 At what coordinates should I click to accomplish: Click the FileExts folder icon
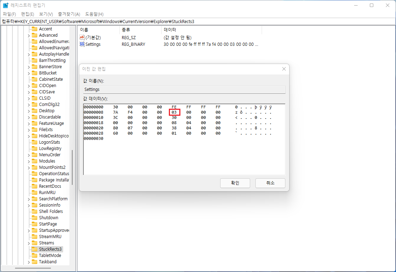(34, 130)
